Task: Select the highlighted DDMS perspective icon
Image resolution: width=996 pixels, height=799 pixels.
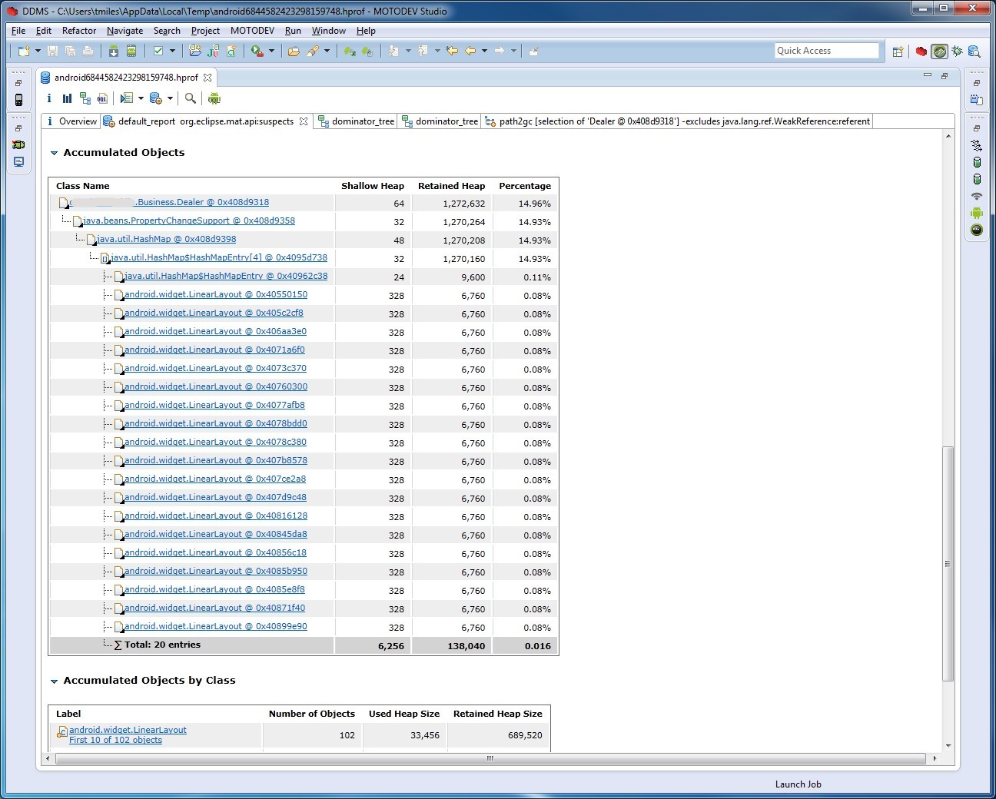Action: (x=939, y=51)
